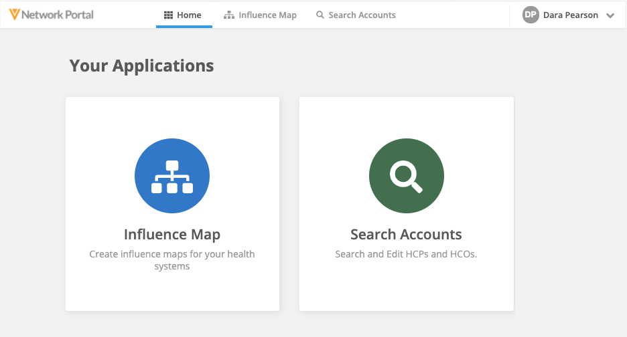
Task: Click the grid icon beside Home
Action: [168, 15]
